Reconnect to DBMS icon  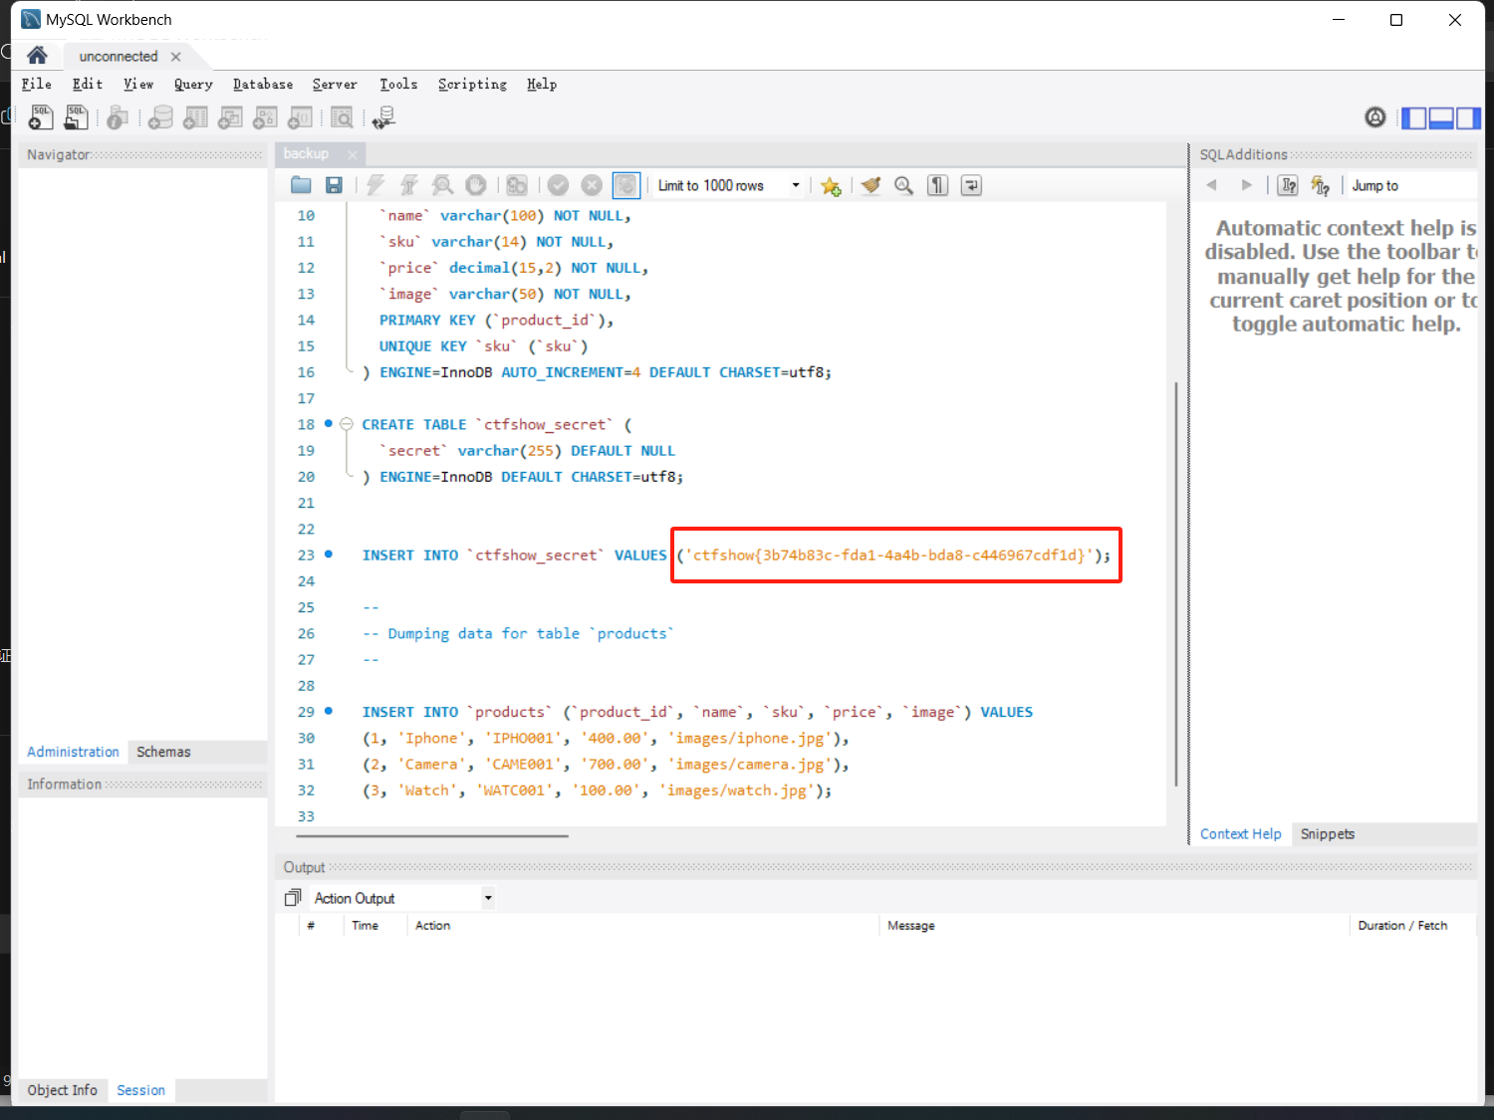(x=383, y=118)
